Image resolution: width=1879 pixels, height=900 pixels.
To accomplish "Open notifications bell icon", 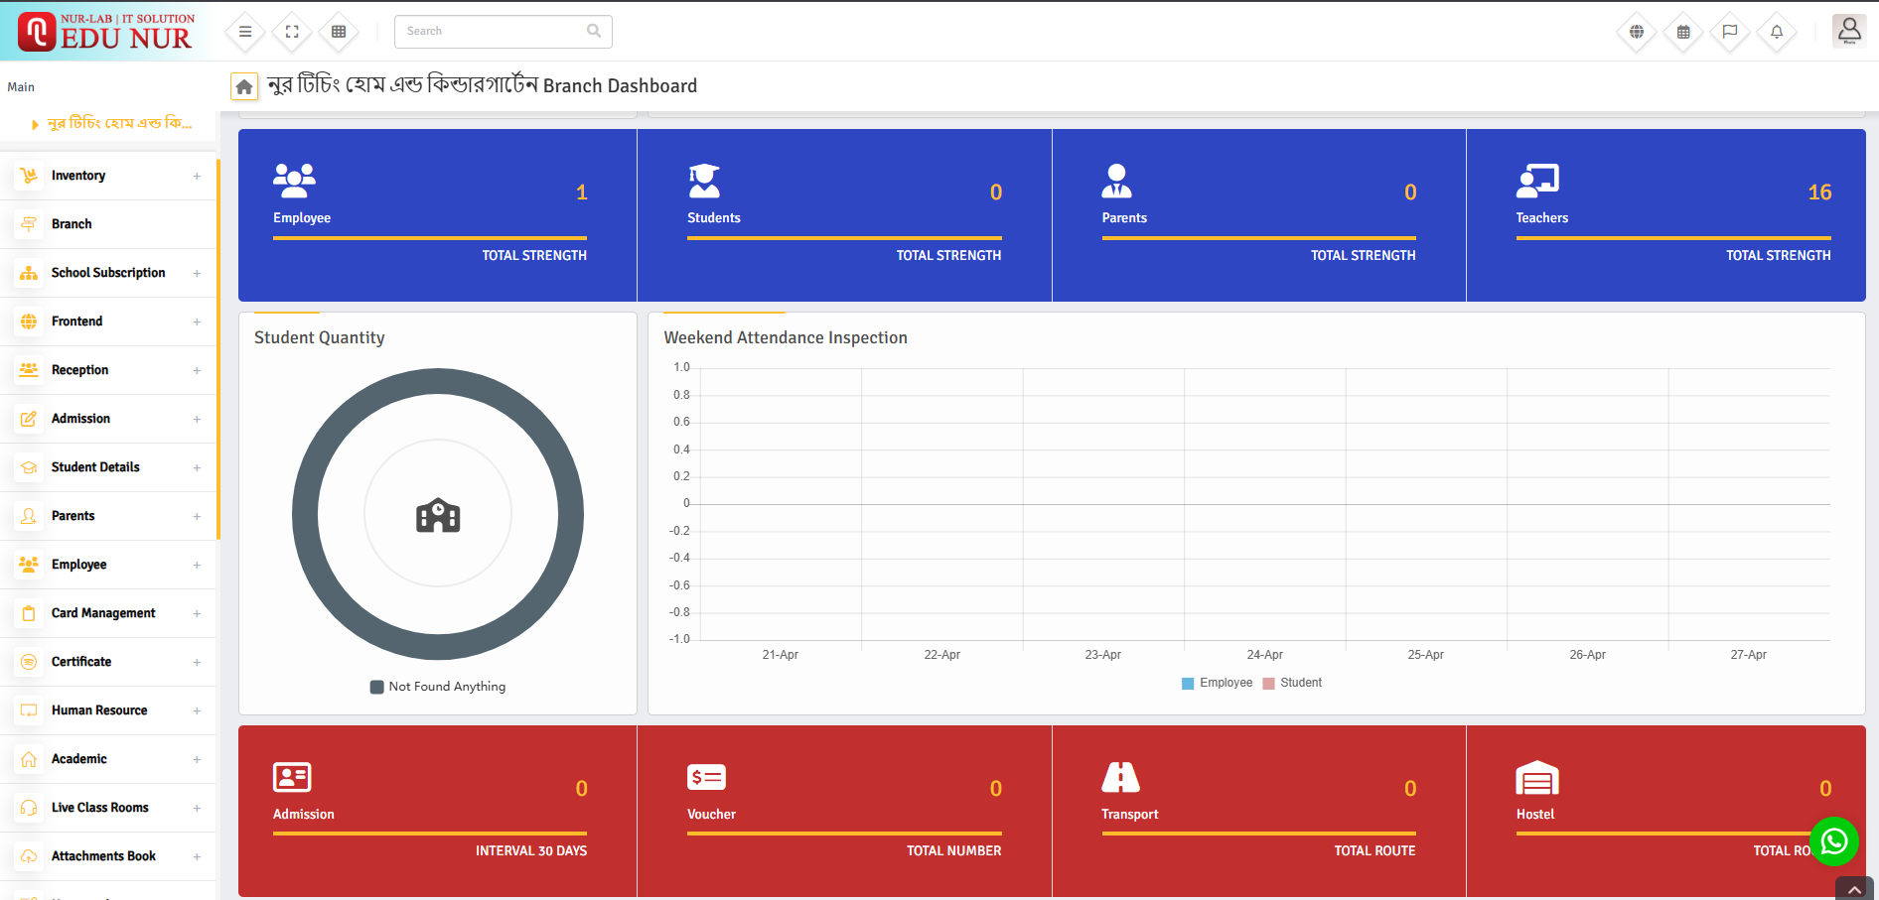I will [x=1777, y=32].
